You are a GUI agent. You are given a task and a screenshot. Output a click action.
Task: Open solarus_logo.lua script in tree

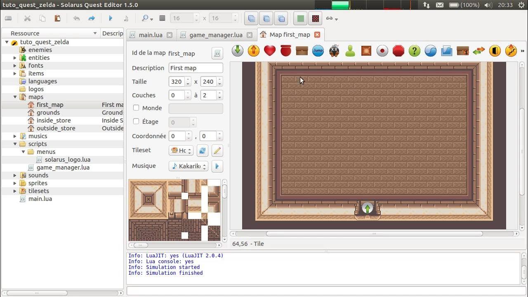[x=68, y=160]
